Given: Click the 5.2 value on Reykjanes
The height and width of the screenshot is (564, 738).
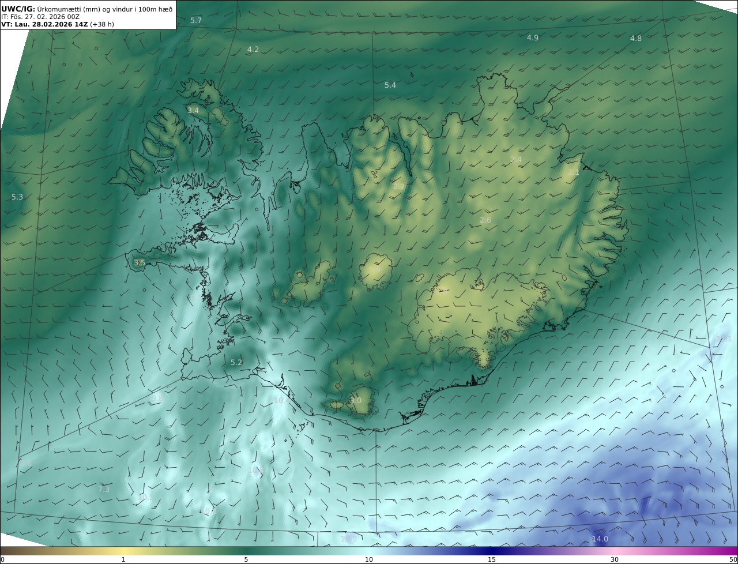Looking at the screenshot, I should [x=236, y=362].
